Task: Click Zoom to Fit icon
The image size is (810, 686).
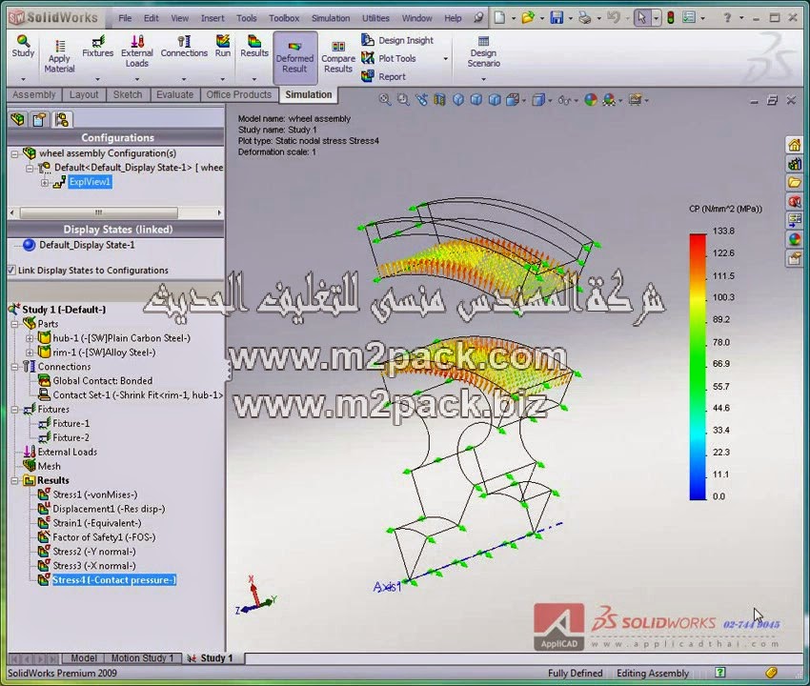Action: [x=384, y=100]
